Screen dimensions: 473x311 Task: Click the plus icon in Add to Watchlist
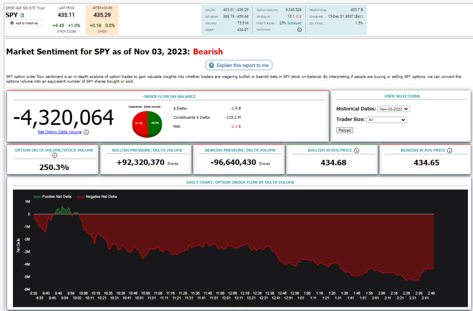coord(12,23)
